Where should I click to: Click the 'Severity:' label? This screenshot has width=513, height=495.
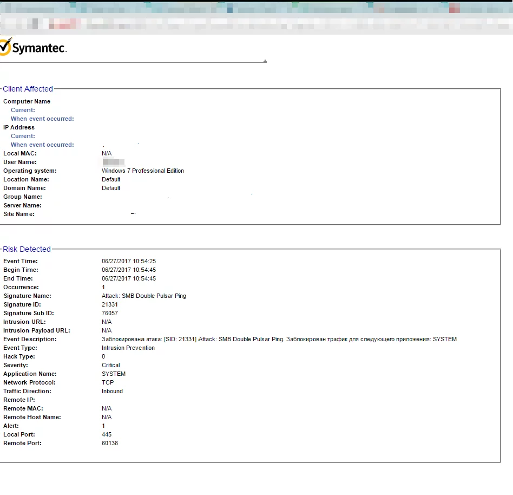tap(16, 366)
